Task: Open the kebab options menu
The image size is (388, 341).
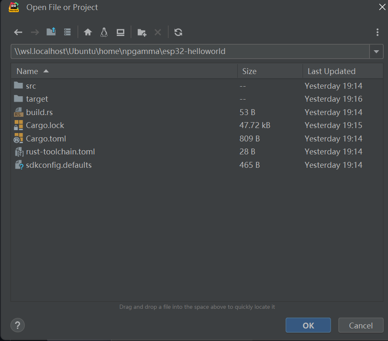Action: pyautogui.click(x=377, y=32)
